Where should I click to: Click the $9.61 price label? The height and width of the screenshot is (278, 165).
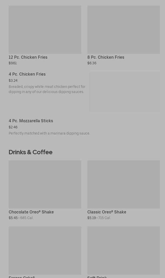click(x=13, y=63)
